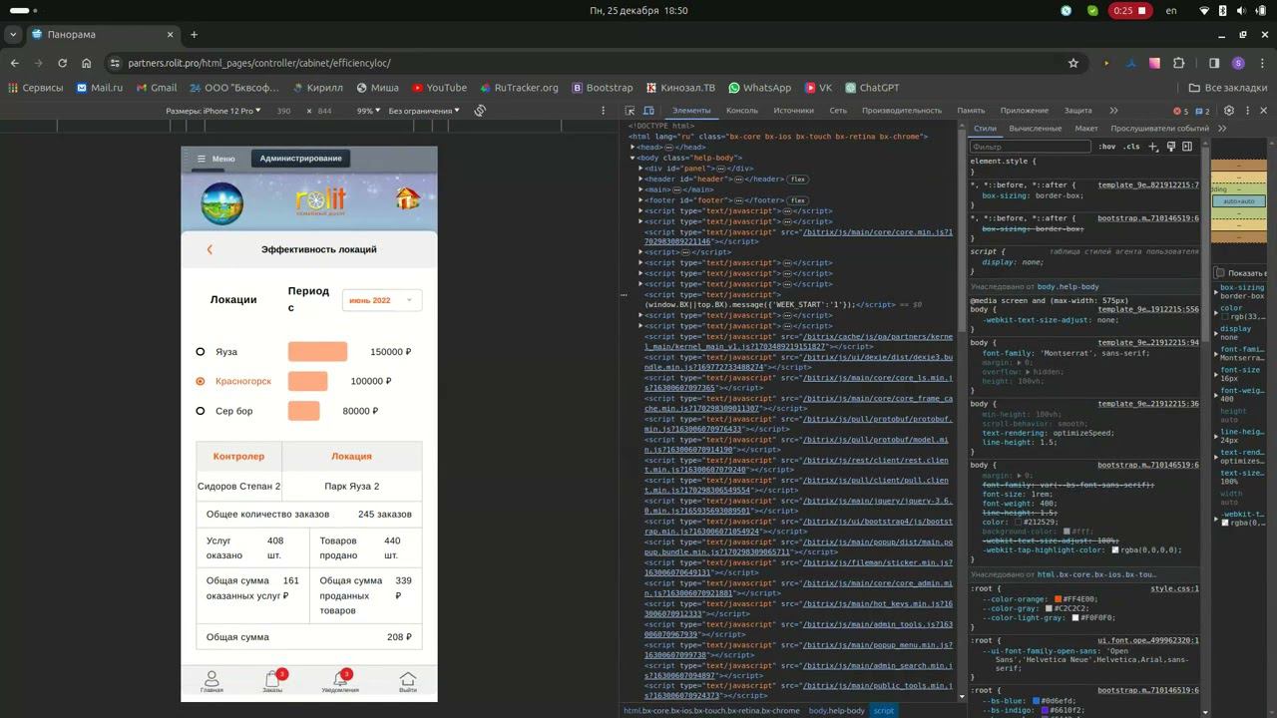Click the house logo in the header
The image size is (1277, 718).
click(x=407, y=198)
